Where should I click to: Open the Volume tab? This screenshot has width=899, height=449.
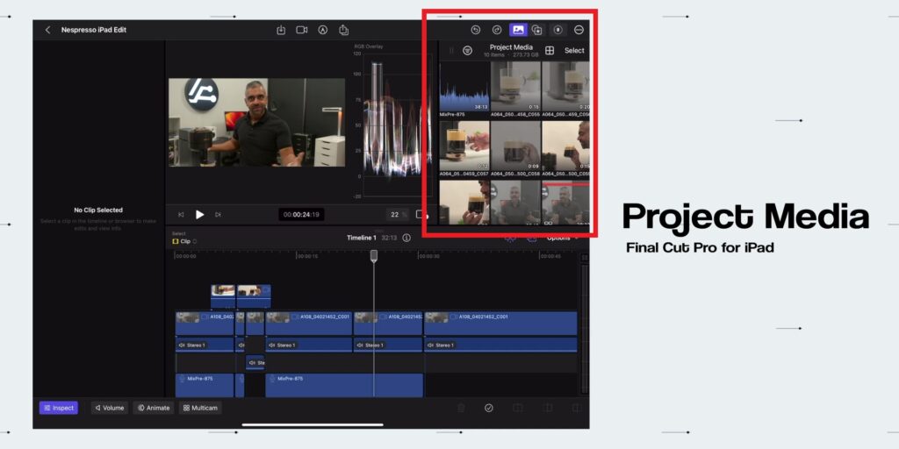coord(110,408)
